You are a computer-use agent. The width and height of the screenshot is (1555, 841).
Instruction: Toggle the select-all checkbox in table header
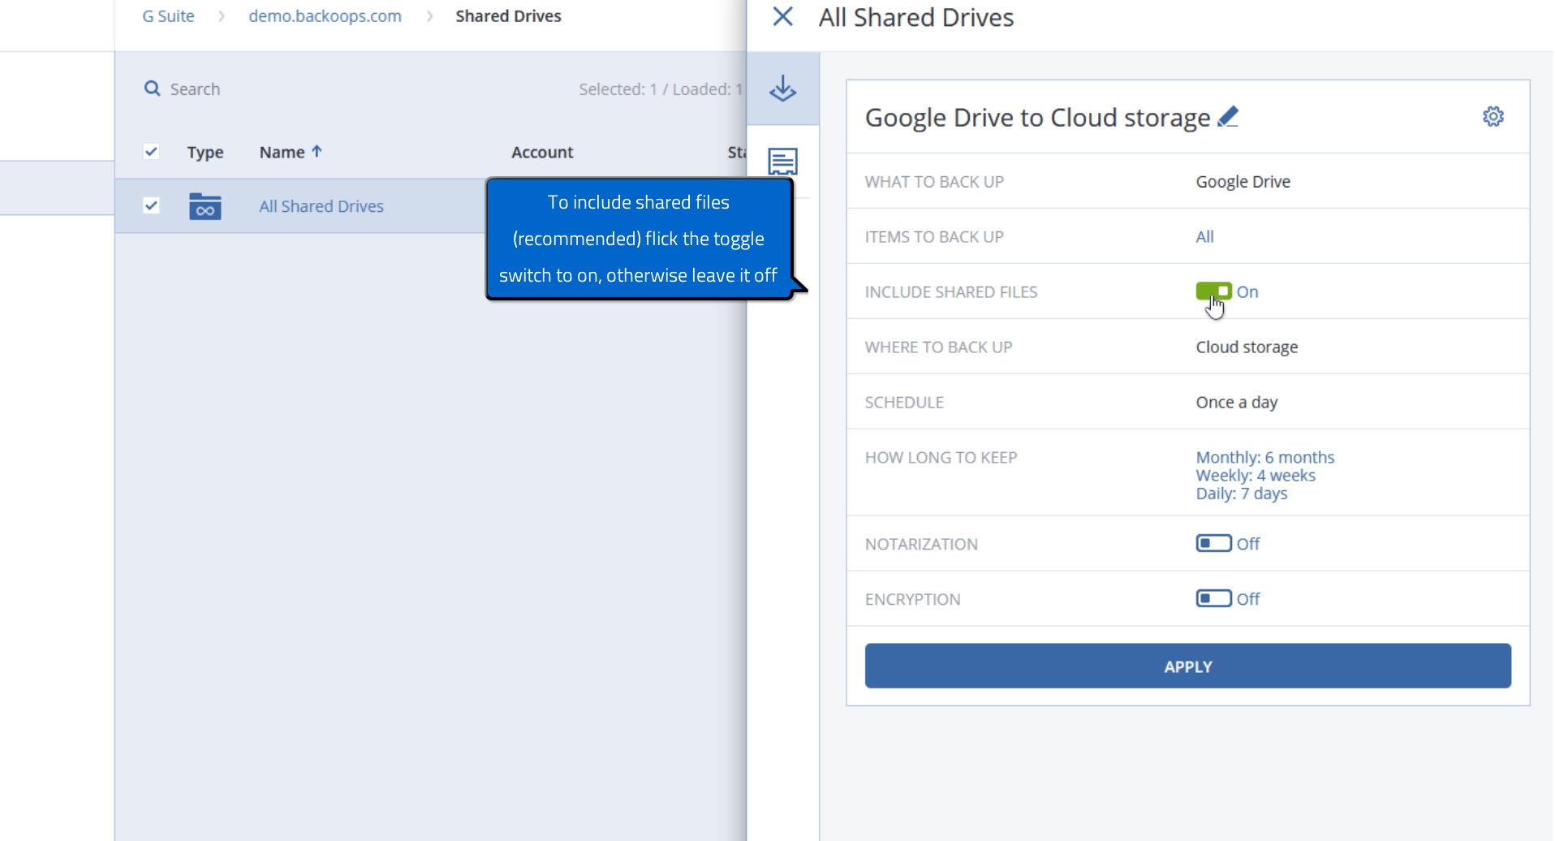(x=151, y=151)
